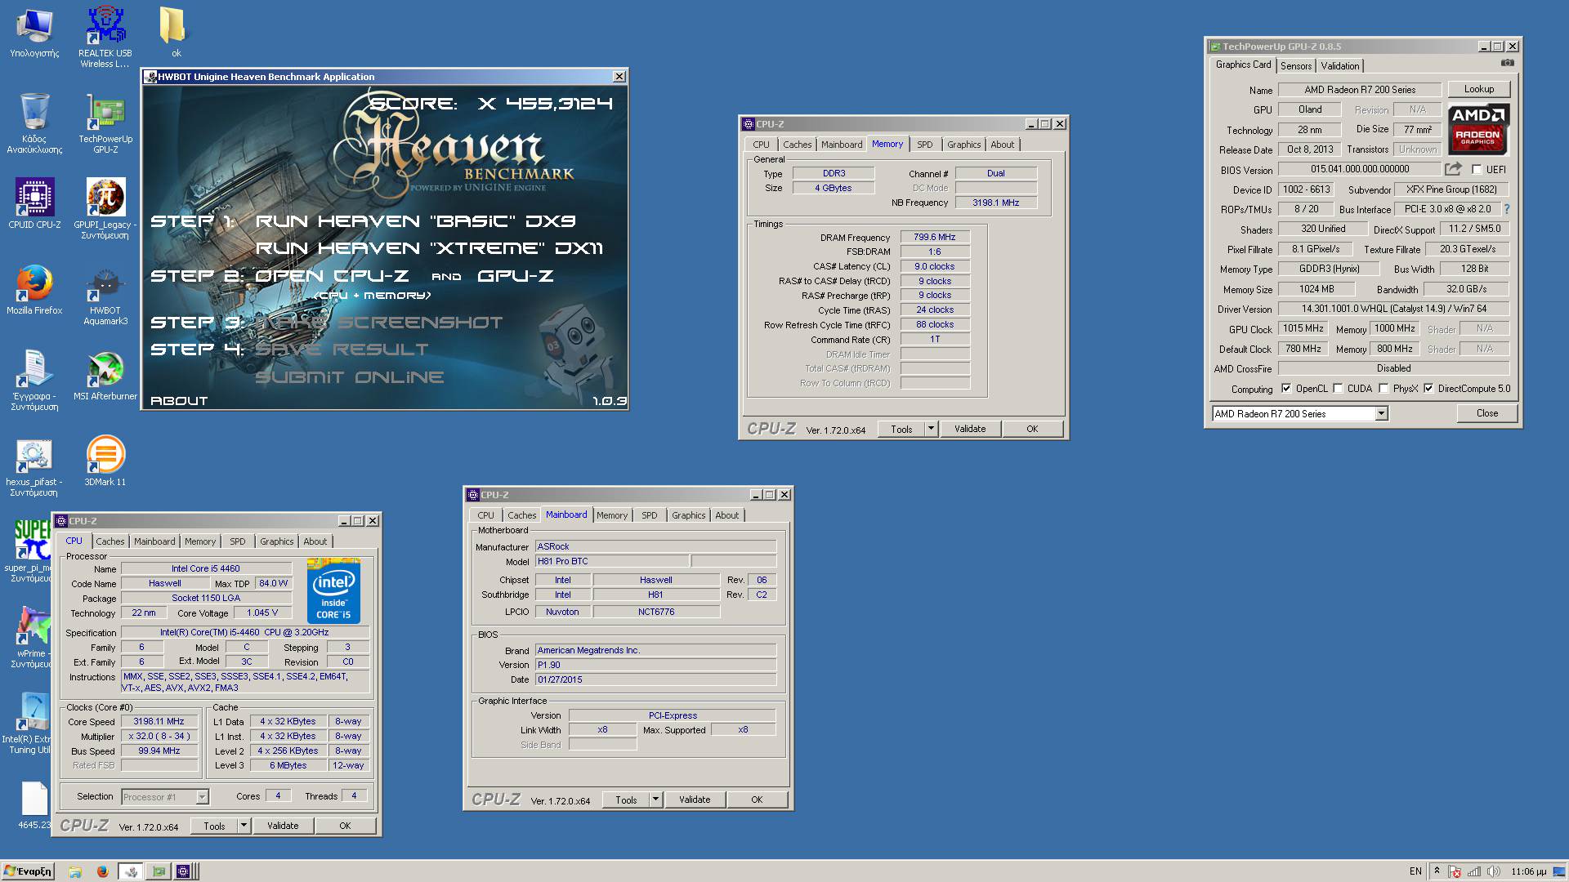The width and height of the screenshot is (1569, 882).
Task: Click the Lookup button in GPU-Z
Action: pyautogui.click(x=1478, y=89)
